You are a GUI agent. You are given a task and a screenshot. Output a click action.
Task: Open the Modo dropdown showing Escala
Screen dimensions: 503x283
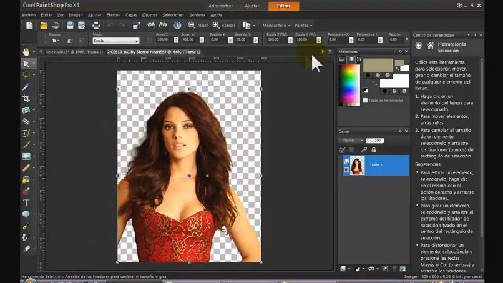click(115, 40)
